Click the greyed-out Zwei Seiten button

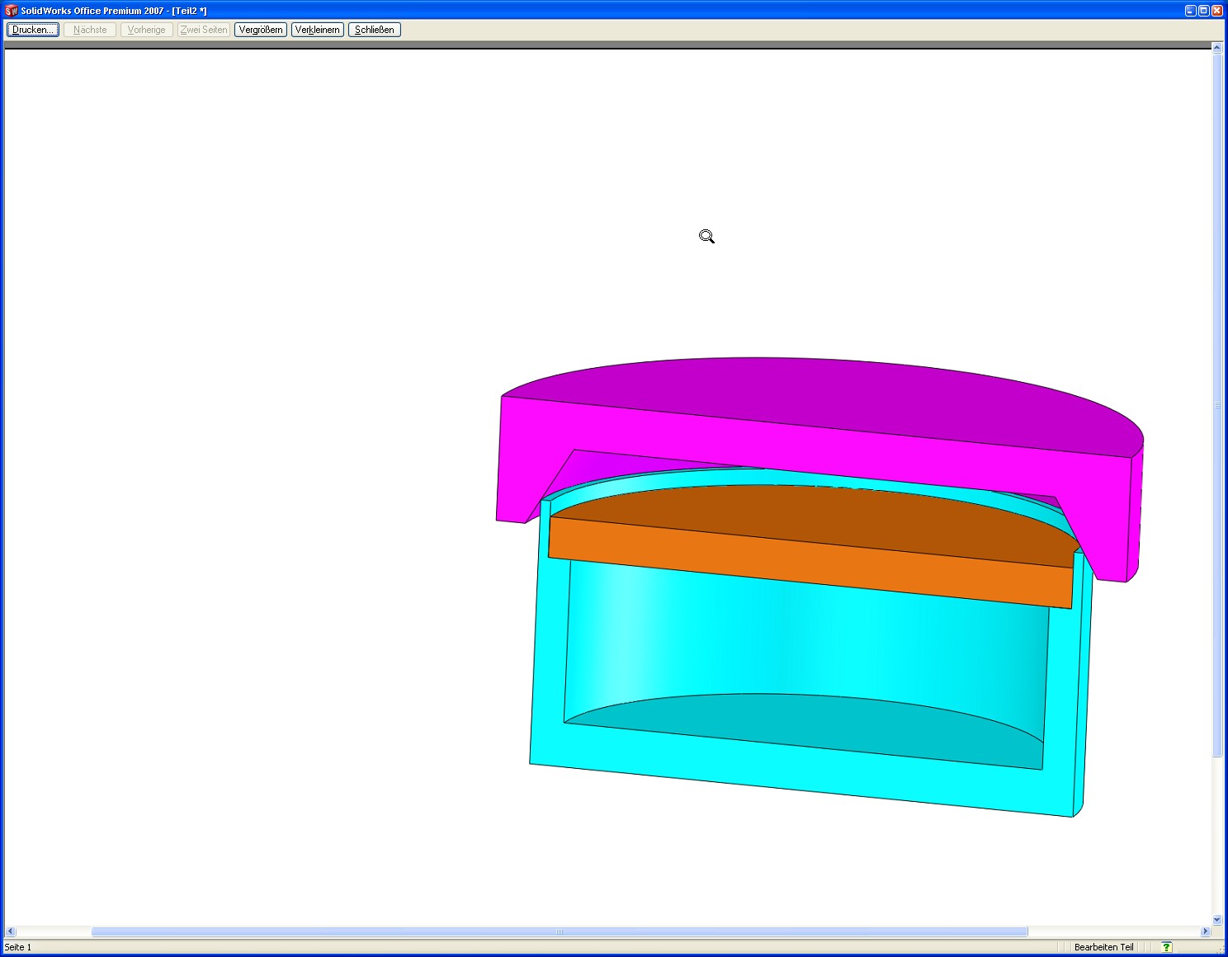point(204,30)
